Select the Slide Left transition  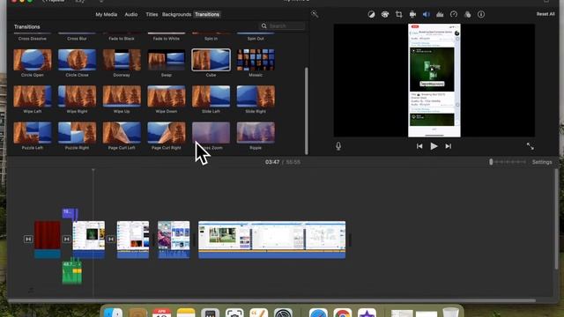coord(211,96)
